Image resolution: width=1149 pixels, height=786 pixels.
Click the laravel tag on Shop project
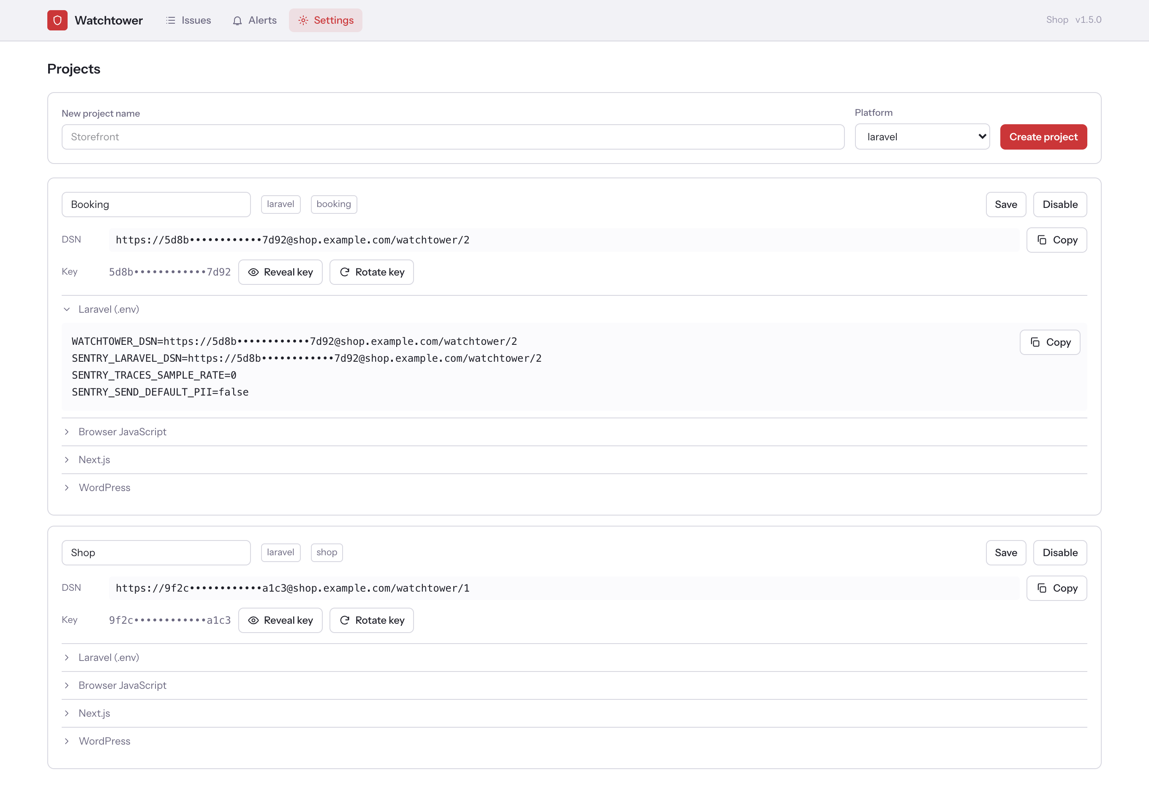(x=280, y=553)
